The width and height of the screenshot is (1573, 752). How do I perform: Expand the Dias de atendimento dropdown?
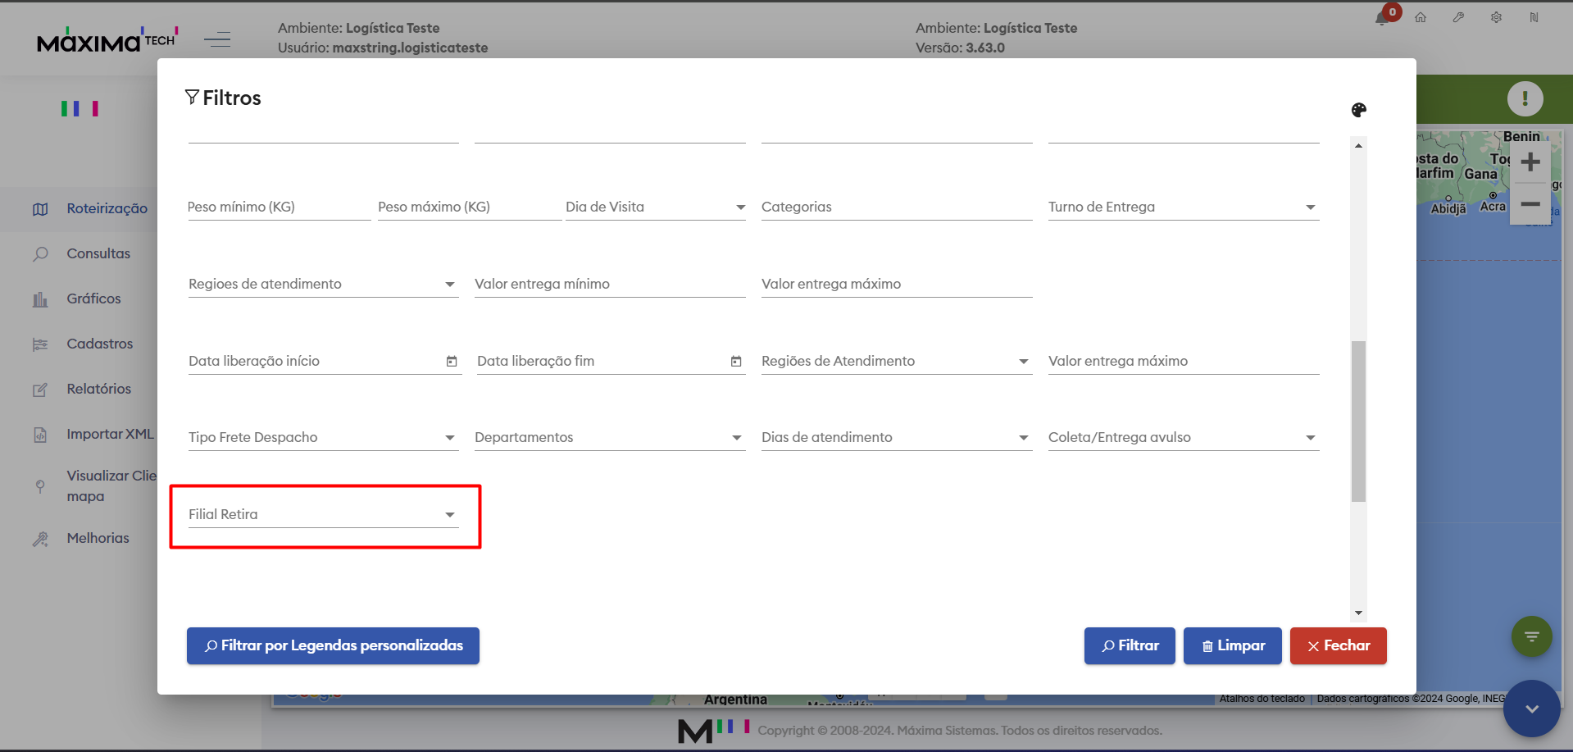pos(897,438)
